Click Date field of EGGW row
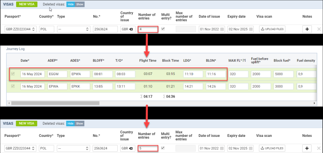 (x=33, y=74)
